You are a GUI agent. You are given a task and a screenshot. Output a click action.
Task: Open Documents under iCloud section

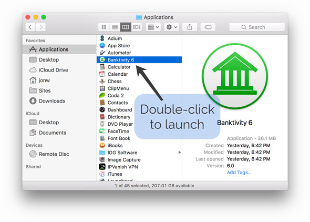point(59,133)
